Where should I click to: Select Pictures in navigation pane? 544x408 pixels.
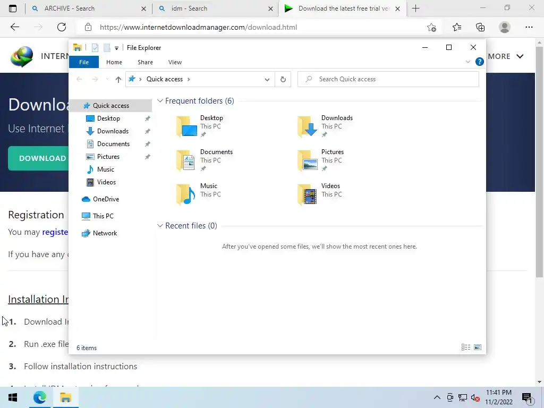coord(108,157)
